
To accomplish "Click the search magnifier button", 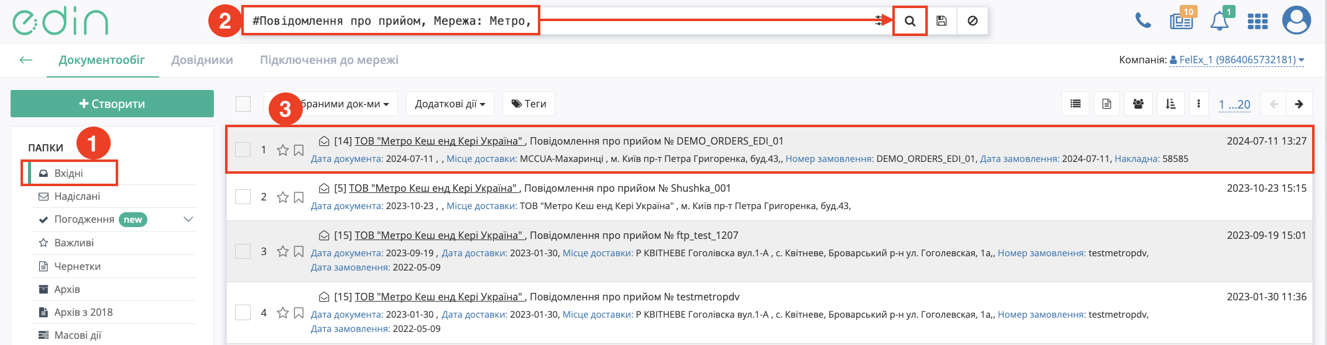I will pyautogui.click(x=910, y=21).
